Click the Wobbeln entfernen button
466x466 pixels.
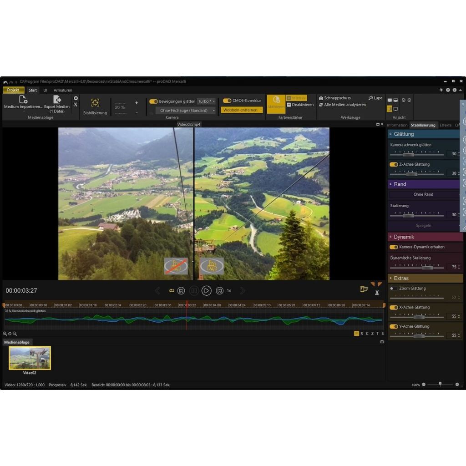242,110
